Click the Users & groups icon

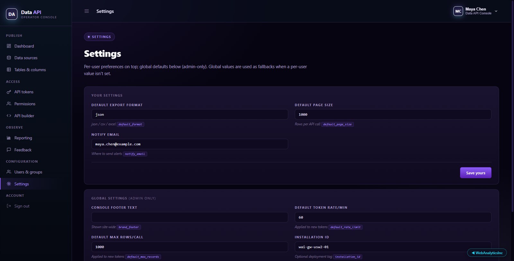point(9,172)
